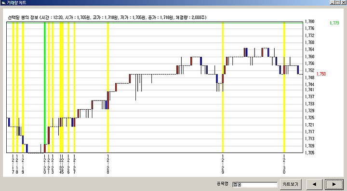Go to previous chart with left arrow
Viewport: 347px width, 191px height.
pos(314,184)
